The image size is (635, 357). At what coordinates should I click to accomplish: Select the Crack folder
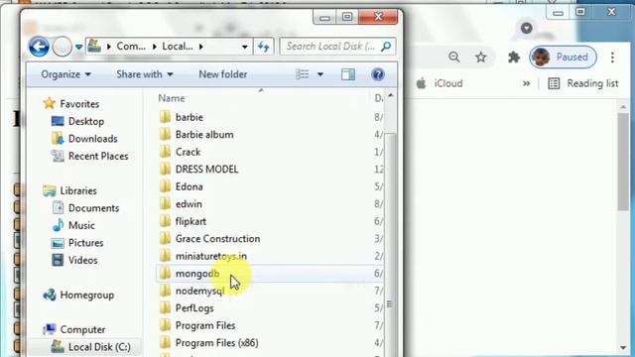pyautogui.click(x=188, y=152)
